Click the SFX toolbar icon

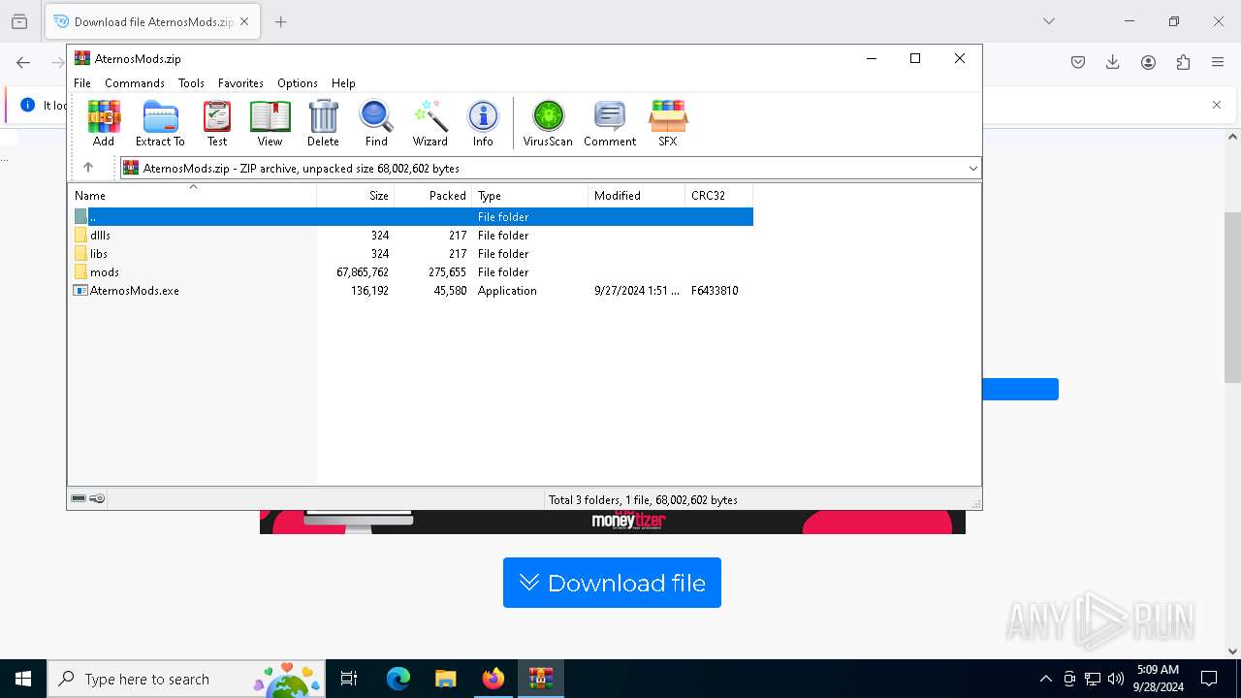click(668, 123)
